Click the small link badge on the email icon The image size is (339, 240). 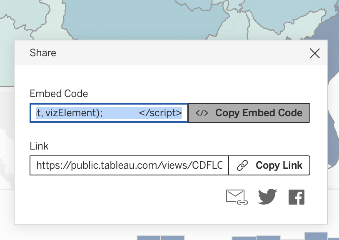coord(242,202)
